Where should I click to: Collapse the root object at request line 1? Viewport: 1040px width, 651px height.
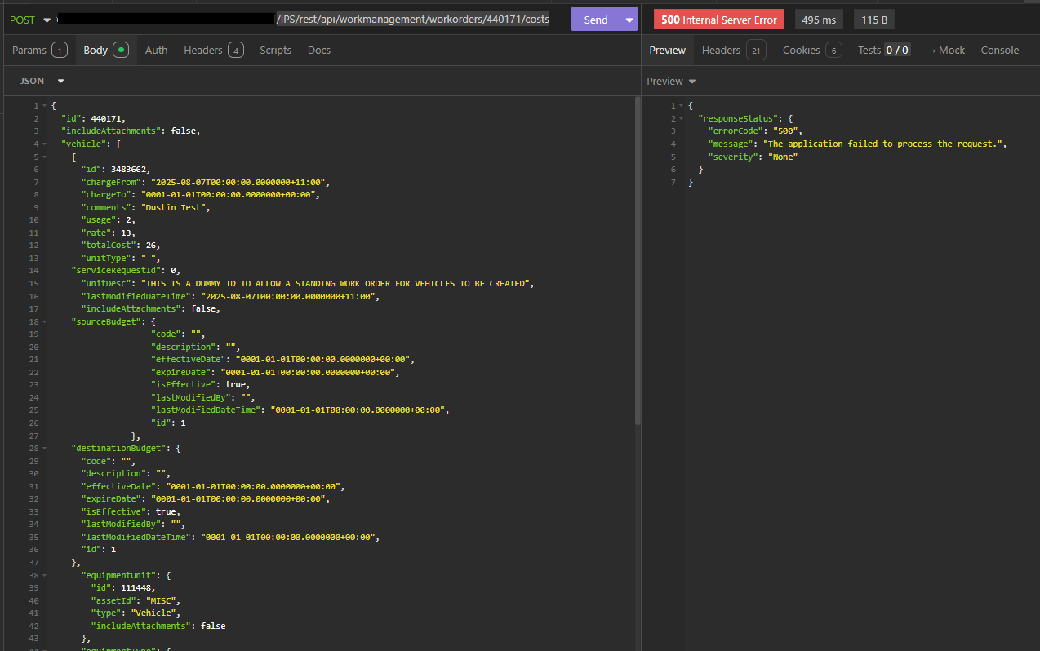pyautogui.click(x=44, y=106)
